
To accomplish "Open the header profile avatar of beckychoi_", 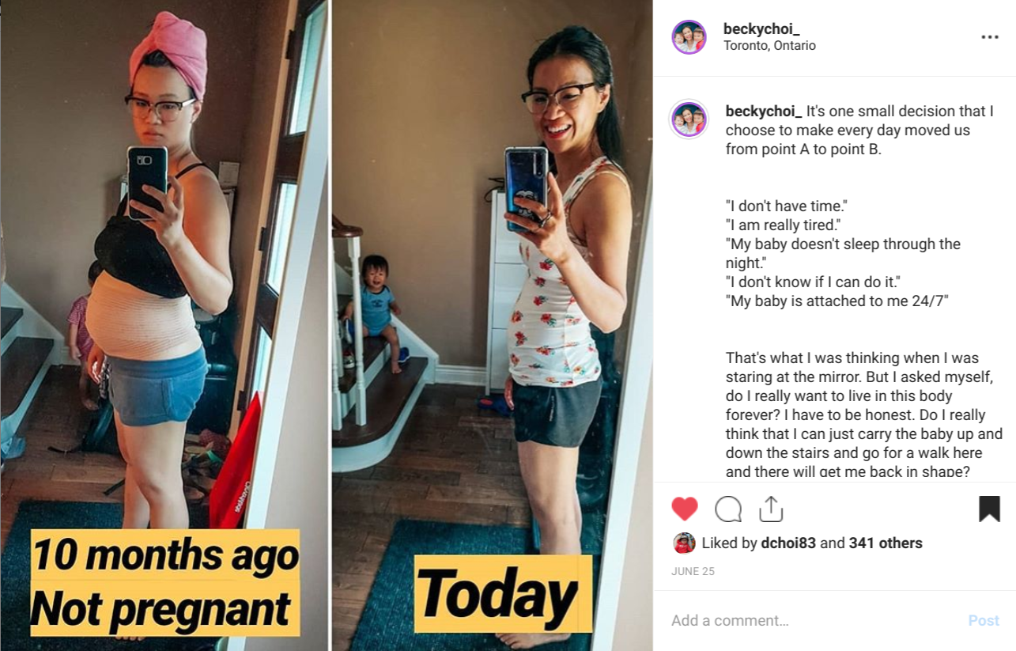I will pos(689,37).
